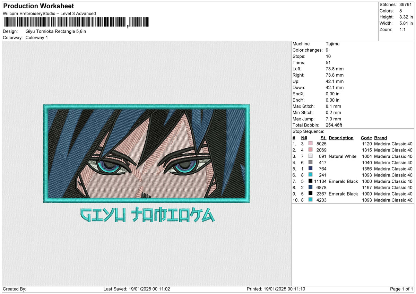This screenshot has width=416, height=294.
Task: Click the Height value 3.32 in
Action: (407, 17)
